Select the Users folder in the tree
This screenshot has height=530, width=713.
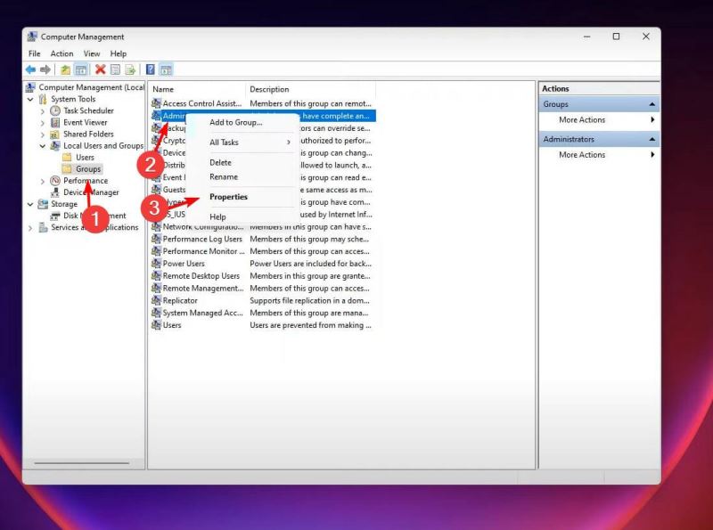pos(86,157)
